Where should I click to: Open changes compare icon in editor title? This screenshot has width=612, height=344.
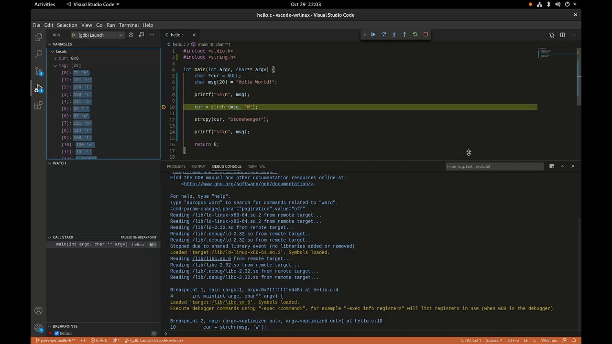click(552, 35)
